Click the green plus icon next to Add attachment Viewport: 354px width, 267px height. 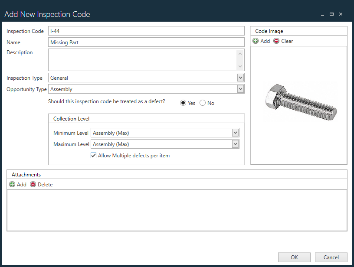coord(12,184)
